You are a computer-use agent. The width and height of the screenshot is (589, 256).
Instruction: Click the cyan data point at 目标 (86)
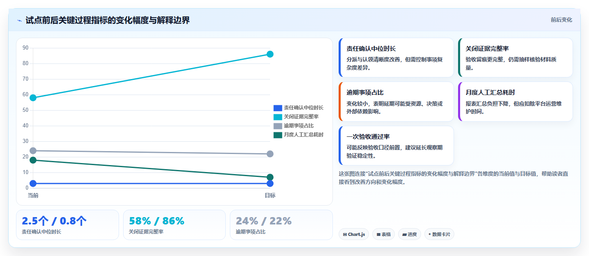(270, 54)
